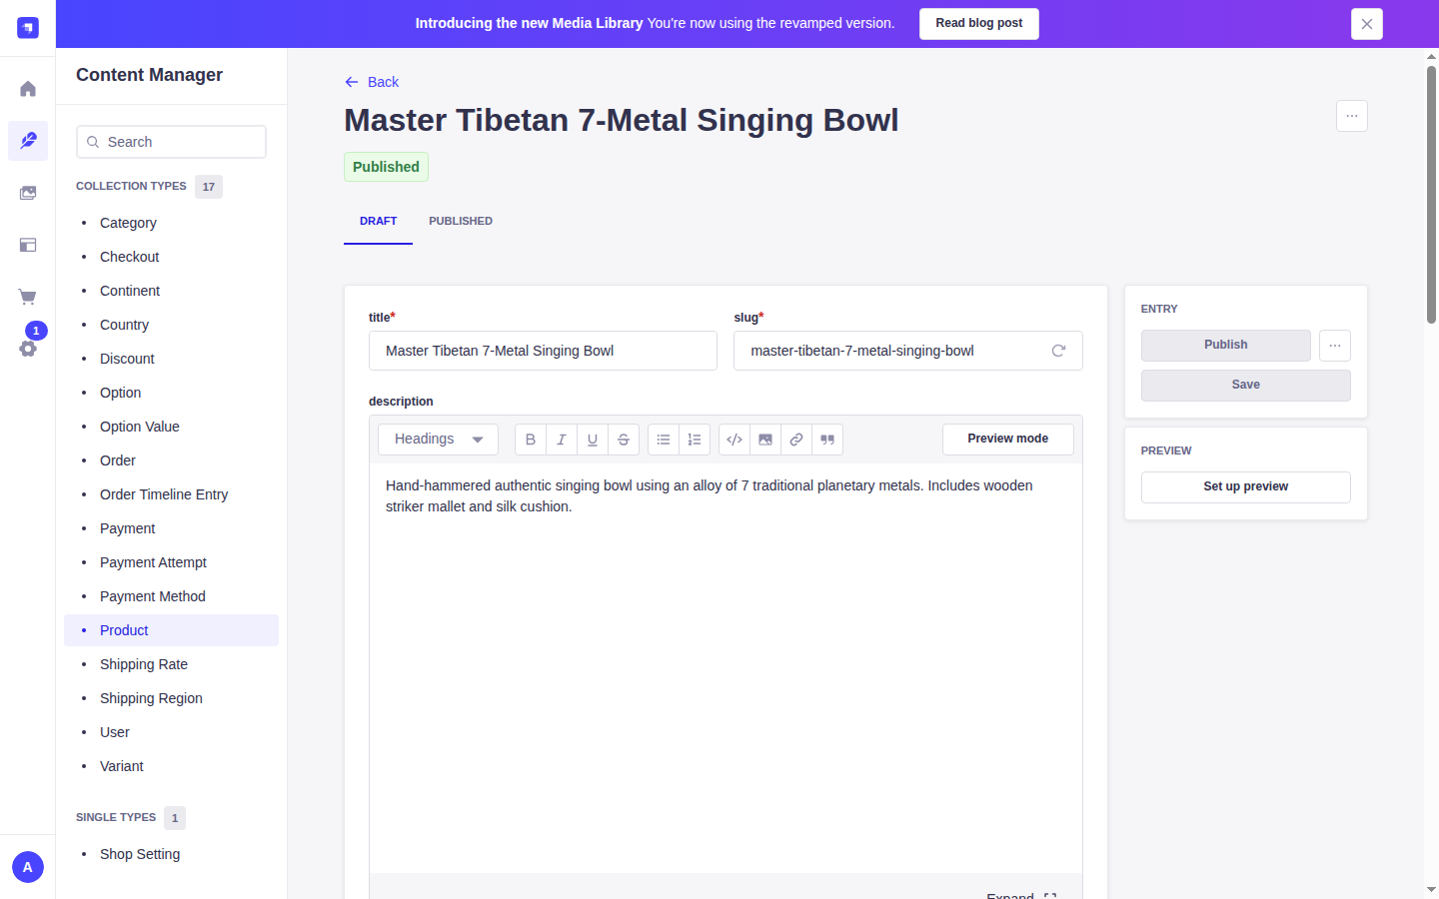Open the Variant collection type
Screen dimensions: 1439x899
click(x=171, y=766)
